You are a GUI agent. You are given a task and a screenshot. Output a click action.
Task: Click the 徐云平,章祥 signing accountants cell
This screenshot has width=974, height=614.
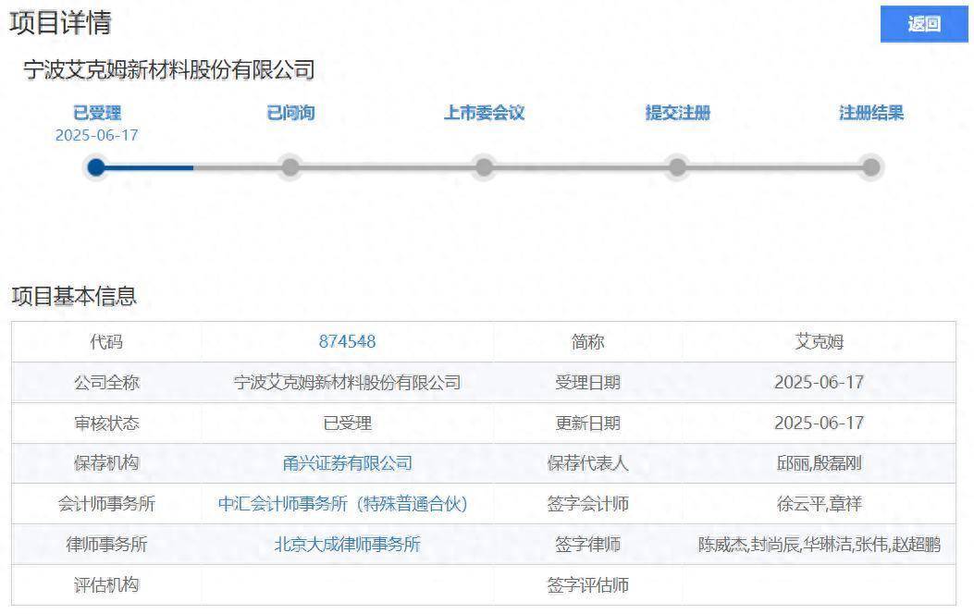[820, 503]
